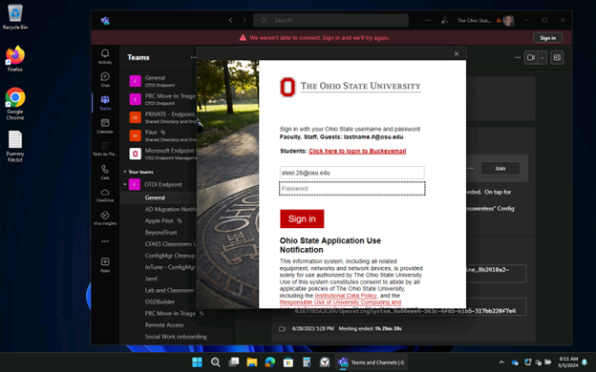Open the OSDBuilder channel
Screen dimensions: 596x372
[160, 301]
